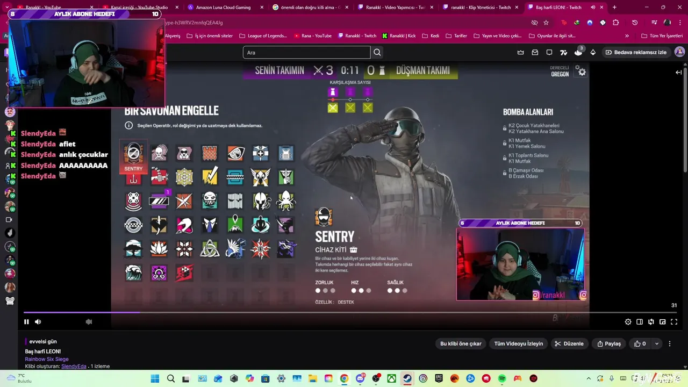Open Oyunlar ile ilgili sit... bookmark folder

coord(552,36)
